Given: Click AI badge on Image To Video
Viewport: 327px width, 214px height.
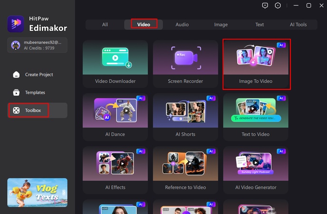Looking at the screenshot, I should 281,45.
